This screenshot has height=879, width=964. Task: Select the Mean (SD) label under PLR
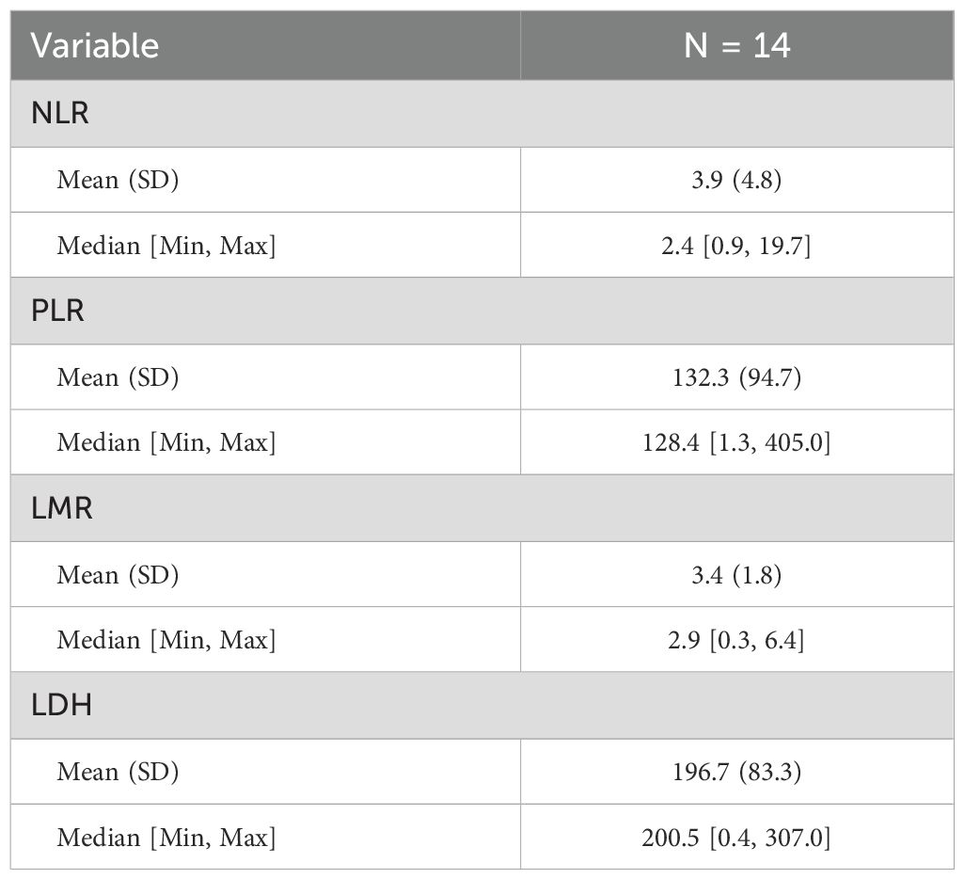point(118,377)
